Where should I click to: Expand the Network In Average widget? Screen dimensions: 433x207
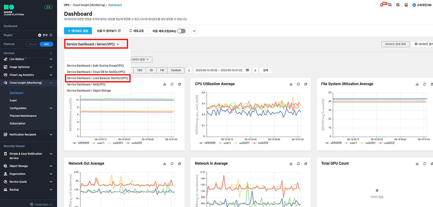coord(306,164)
